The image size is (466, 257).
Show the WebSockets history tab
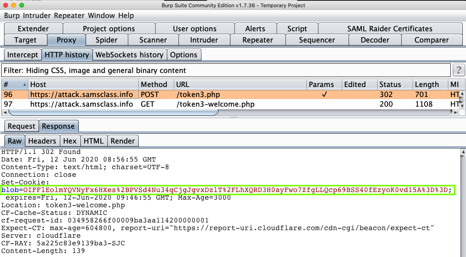coord(129,55)
